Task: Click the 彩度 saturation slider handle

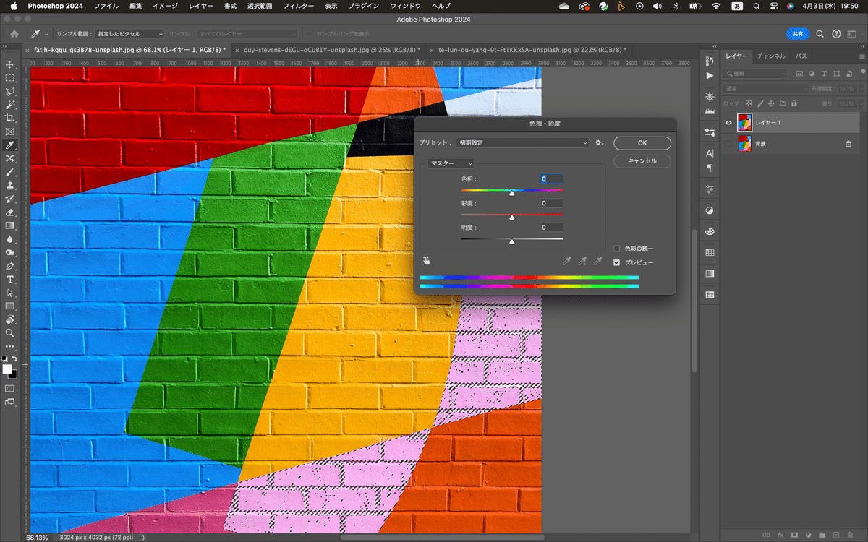Action: click(x=512, y=218)
